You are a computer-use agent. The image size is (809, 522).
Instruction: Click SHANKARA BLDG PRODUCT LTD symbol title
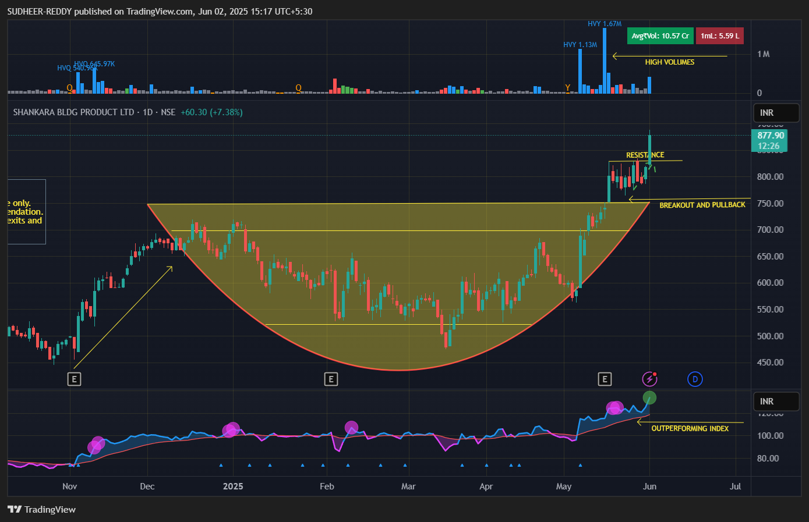point(74,112)
